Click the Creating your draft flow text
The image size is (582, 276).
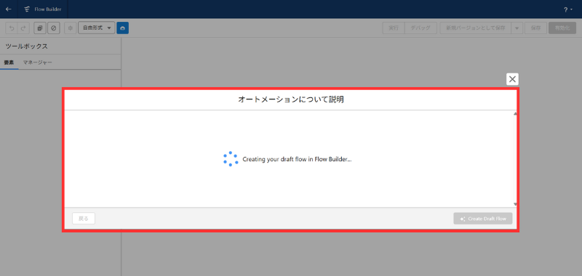(x=297, y=159)
